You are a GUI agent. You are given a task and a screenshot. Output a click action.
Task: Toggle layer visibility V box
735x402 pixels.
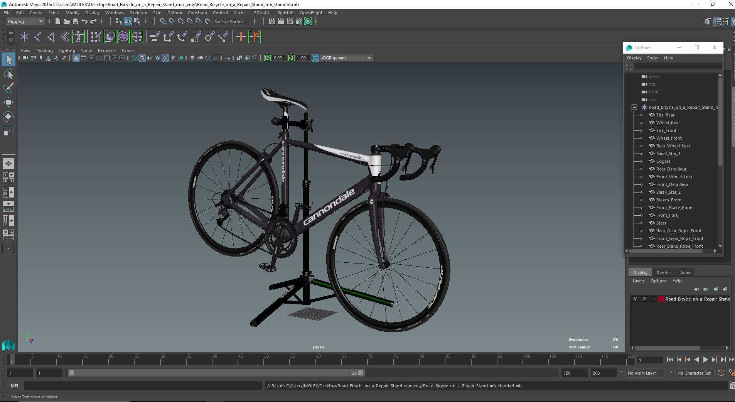(x=636, y=299)
